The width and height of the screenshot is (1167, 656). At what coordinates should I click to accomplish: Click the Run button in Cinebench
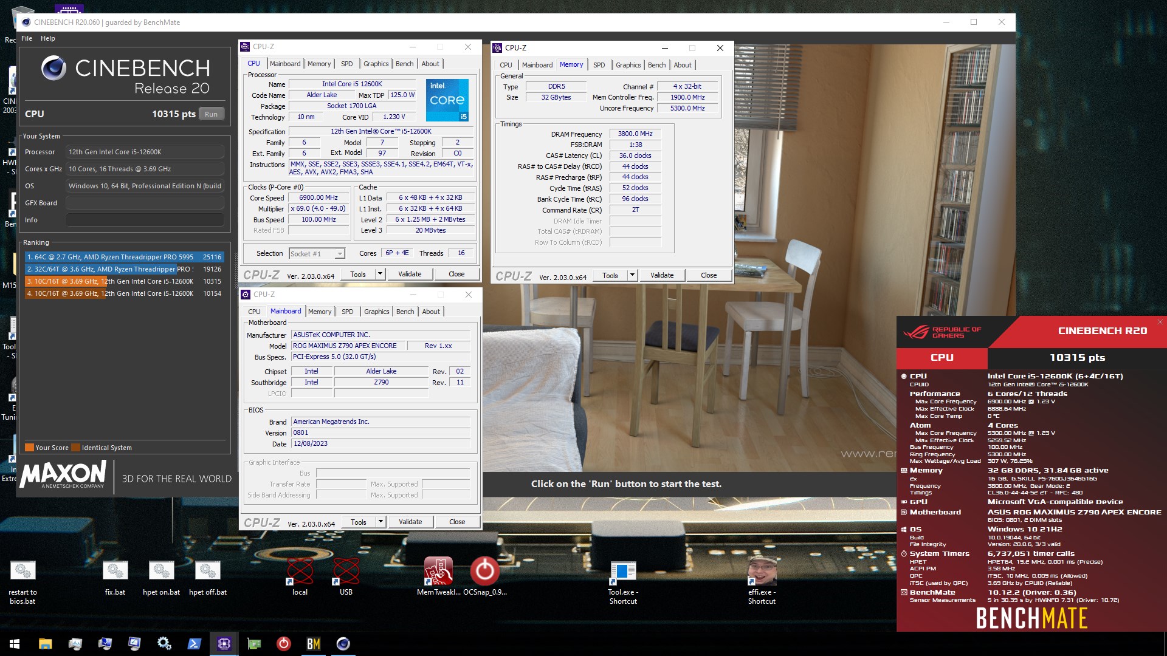click(x=211, y=114)
